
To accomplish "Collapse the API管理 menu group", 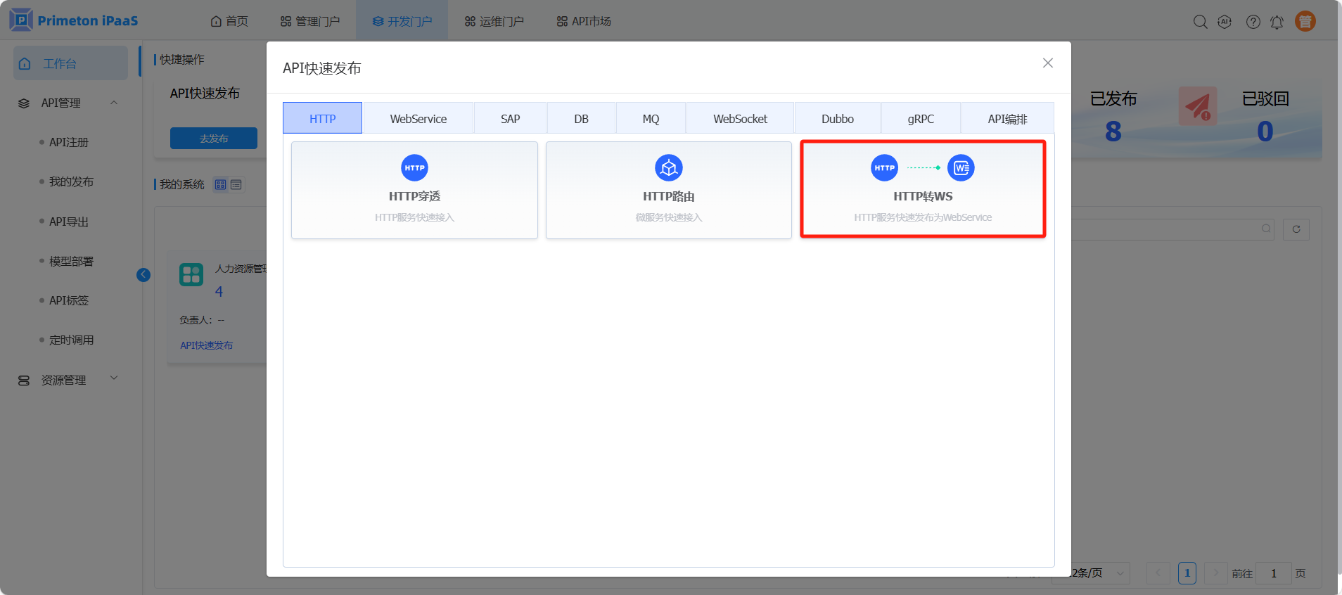I will click(114, 103).
